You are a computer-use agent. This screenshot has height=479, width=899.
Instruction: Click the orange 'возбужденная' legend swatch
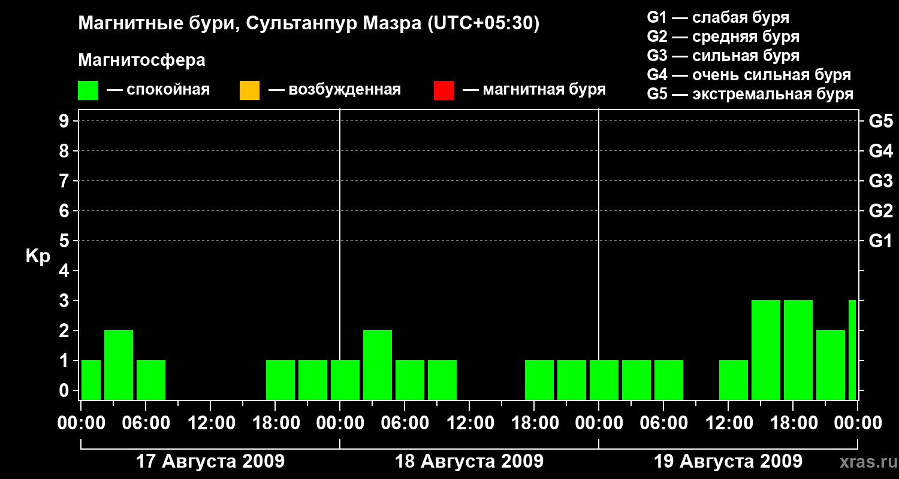pyautogui.click(x=249, y=90)
